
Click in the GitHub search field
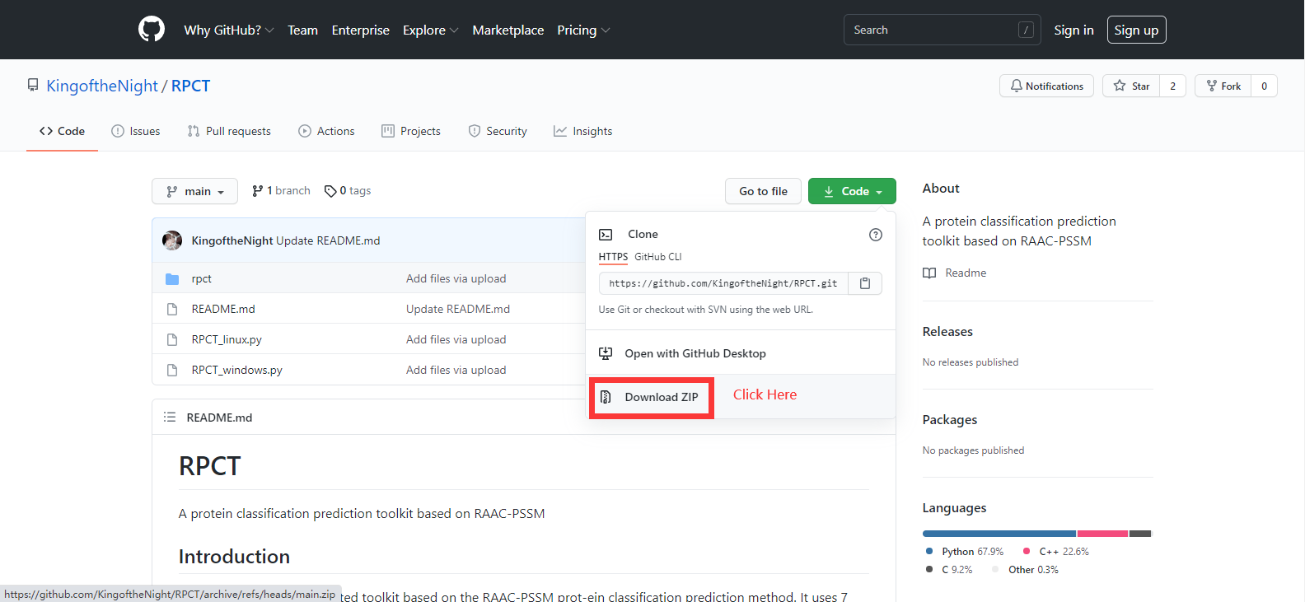942,30
